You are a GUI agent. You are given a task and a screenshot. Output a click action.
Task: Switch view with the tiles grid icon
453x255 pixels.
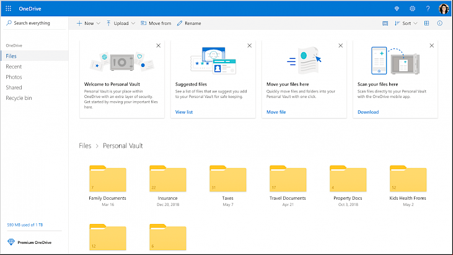point(427,24)
